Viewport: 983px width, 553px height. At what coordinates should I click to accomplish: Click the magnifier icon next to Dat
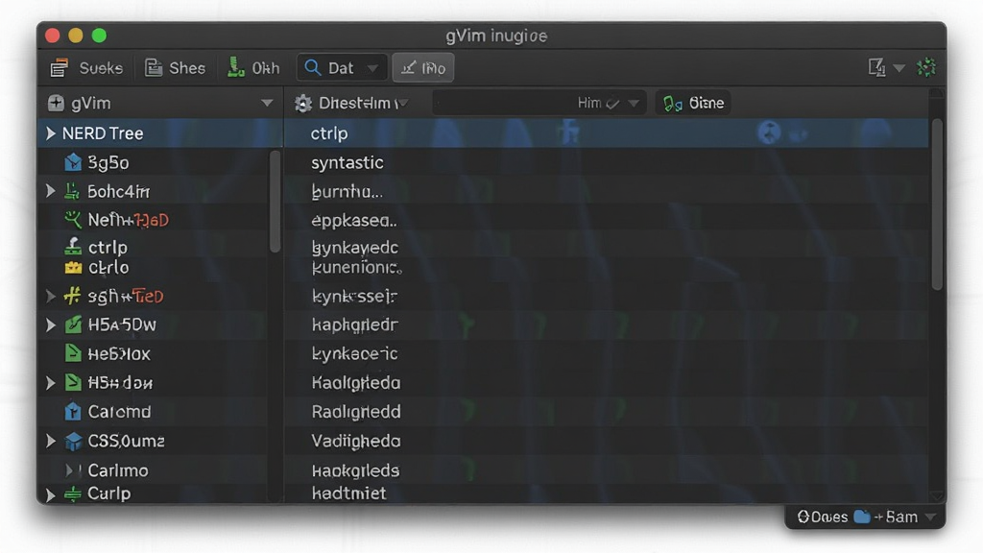pos(312,68)
